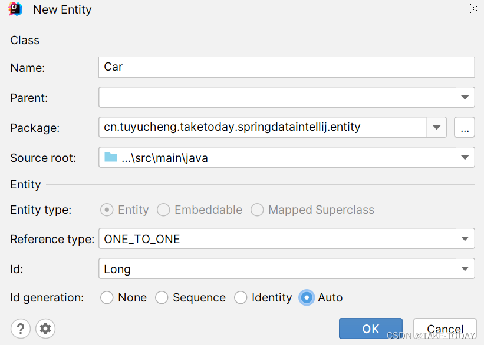Open the Package history dropdown arrow
Image resolution: width=484 pixels, height=345 pixels.
click(437, 127)
